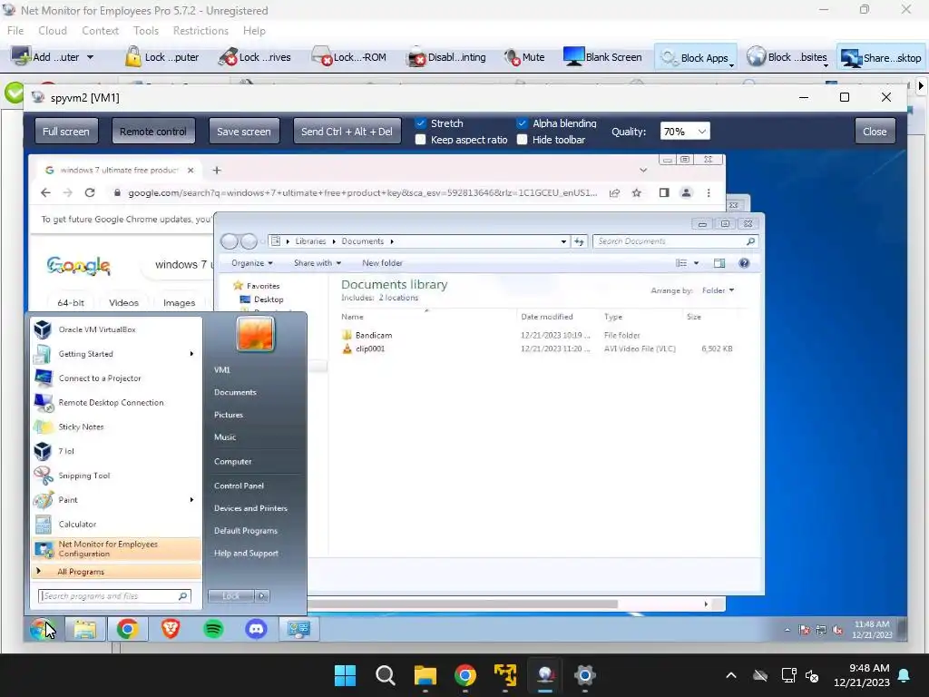
Task: Select clip0001 video file
Action: [x=370, y=348]
